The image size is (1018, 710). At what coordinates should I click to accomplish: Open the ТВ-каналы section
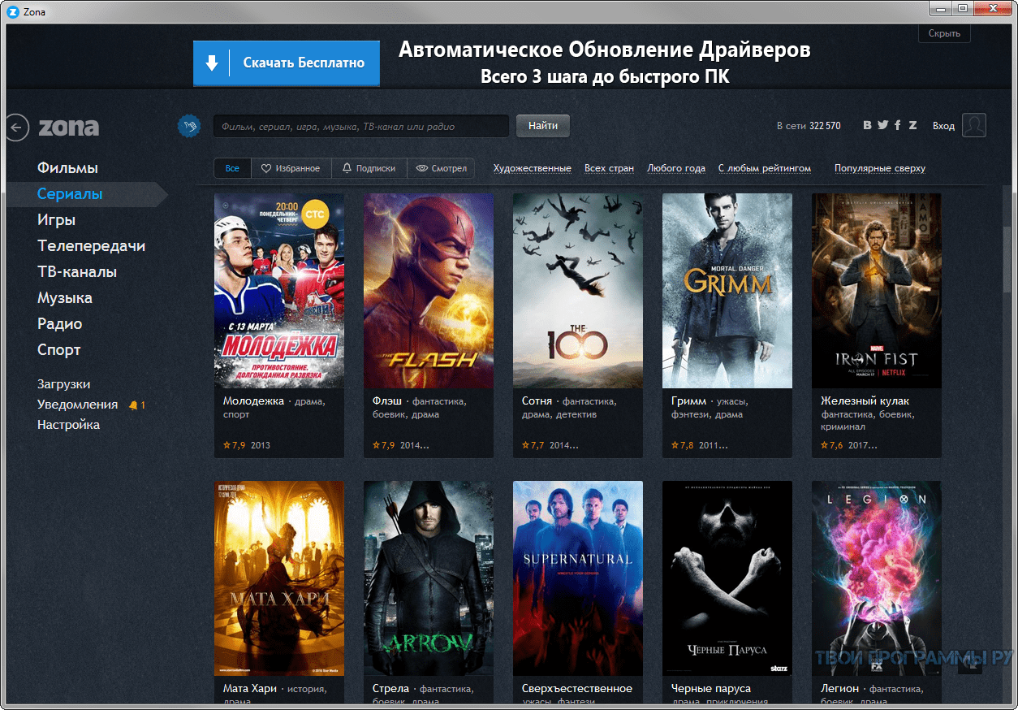click(77, 272)
